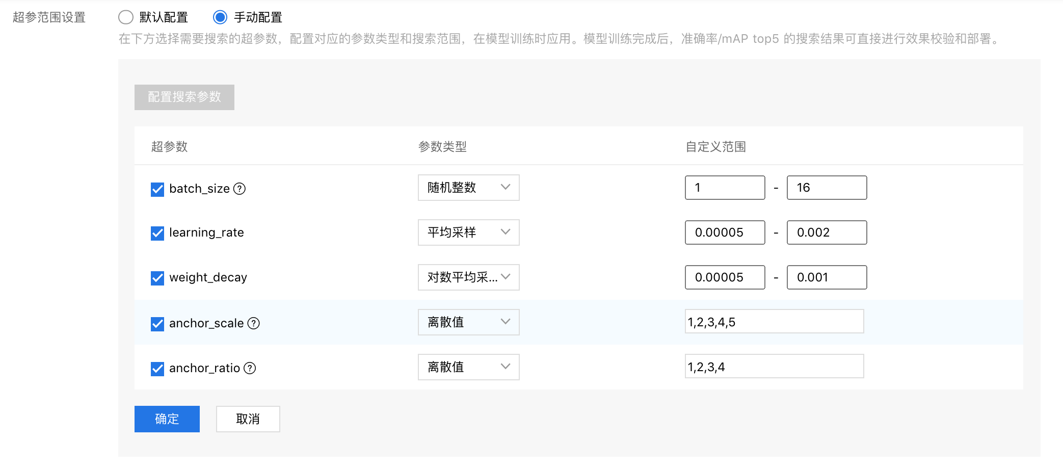
Task: Select the 手动配置 radio button
Action: pos(220,17)
